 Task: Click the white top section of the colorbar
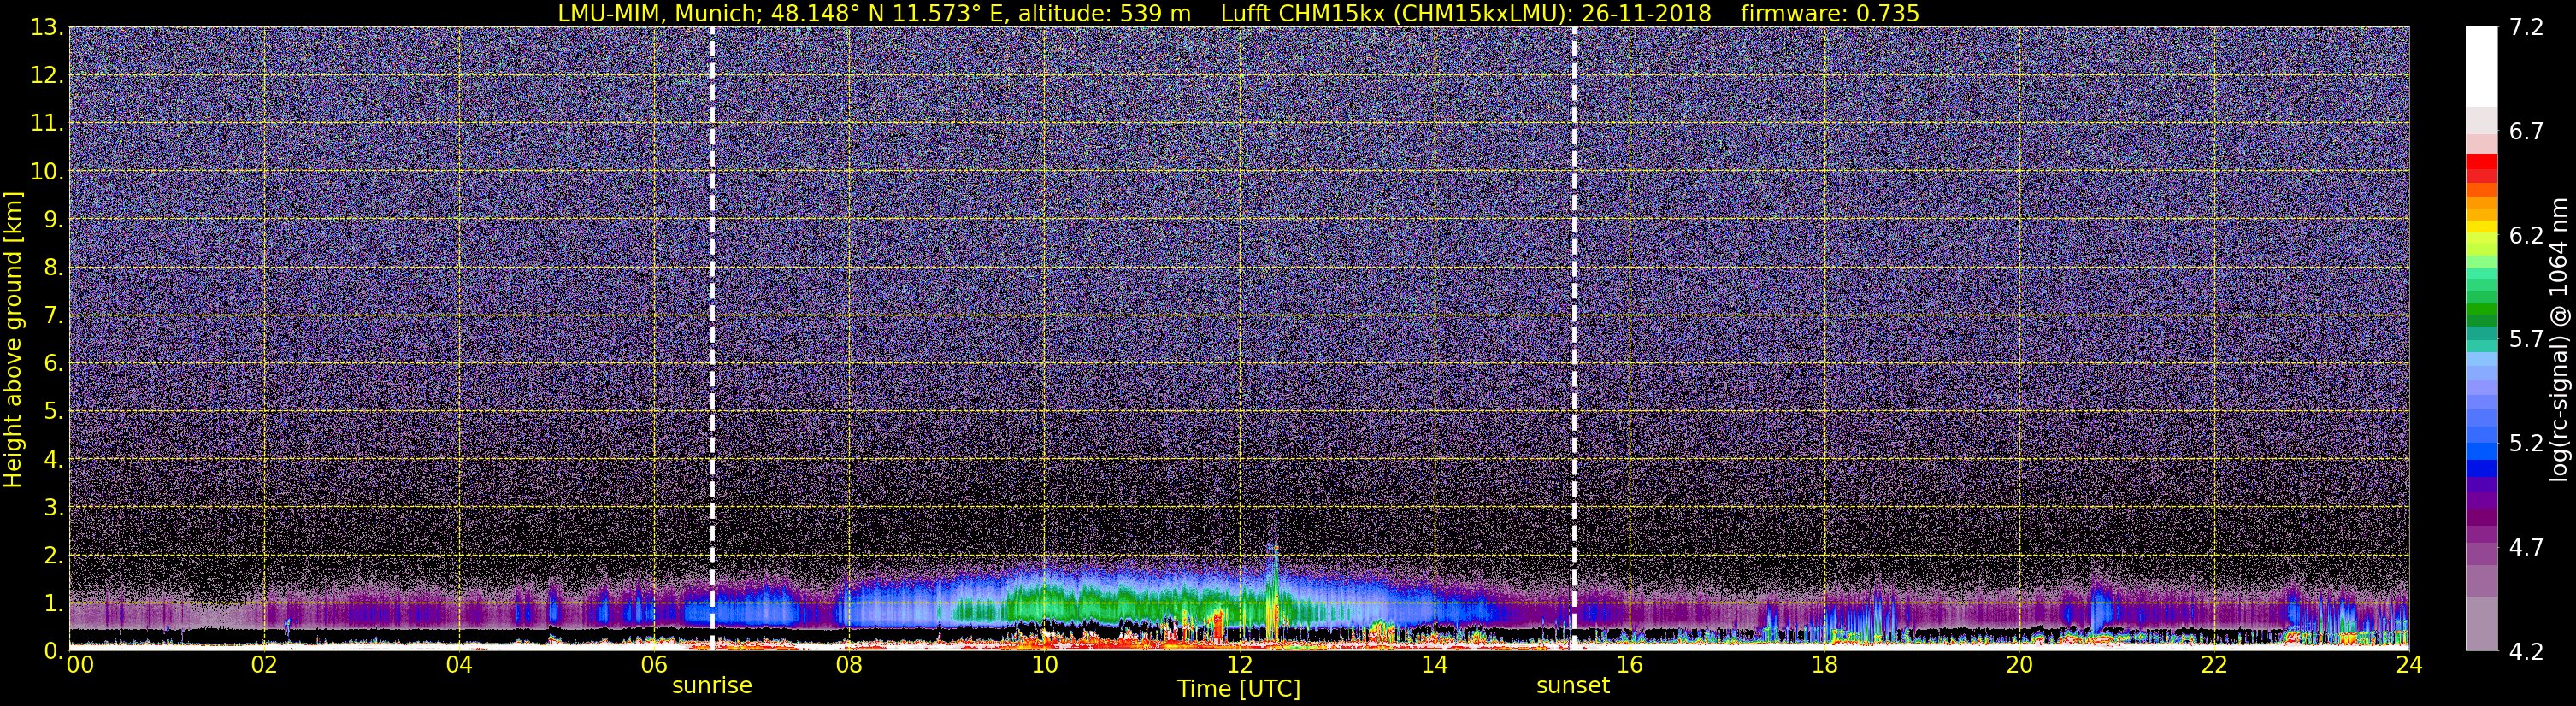pos(2481,67)
